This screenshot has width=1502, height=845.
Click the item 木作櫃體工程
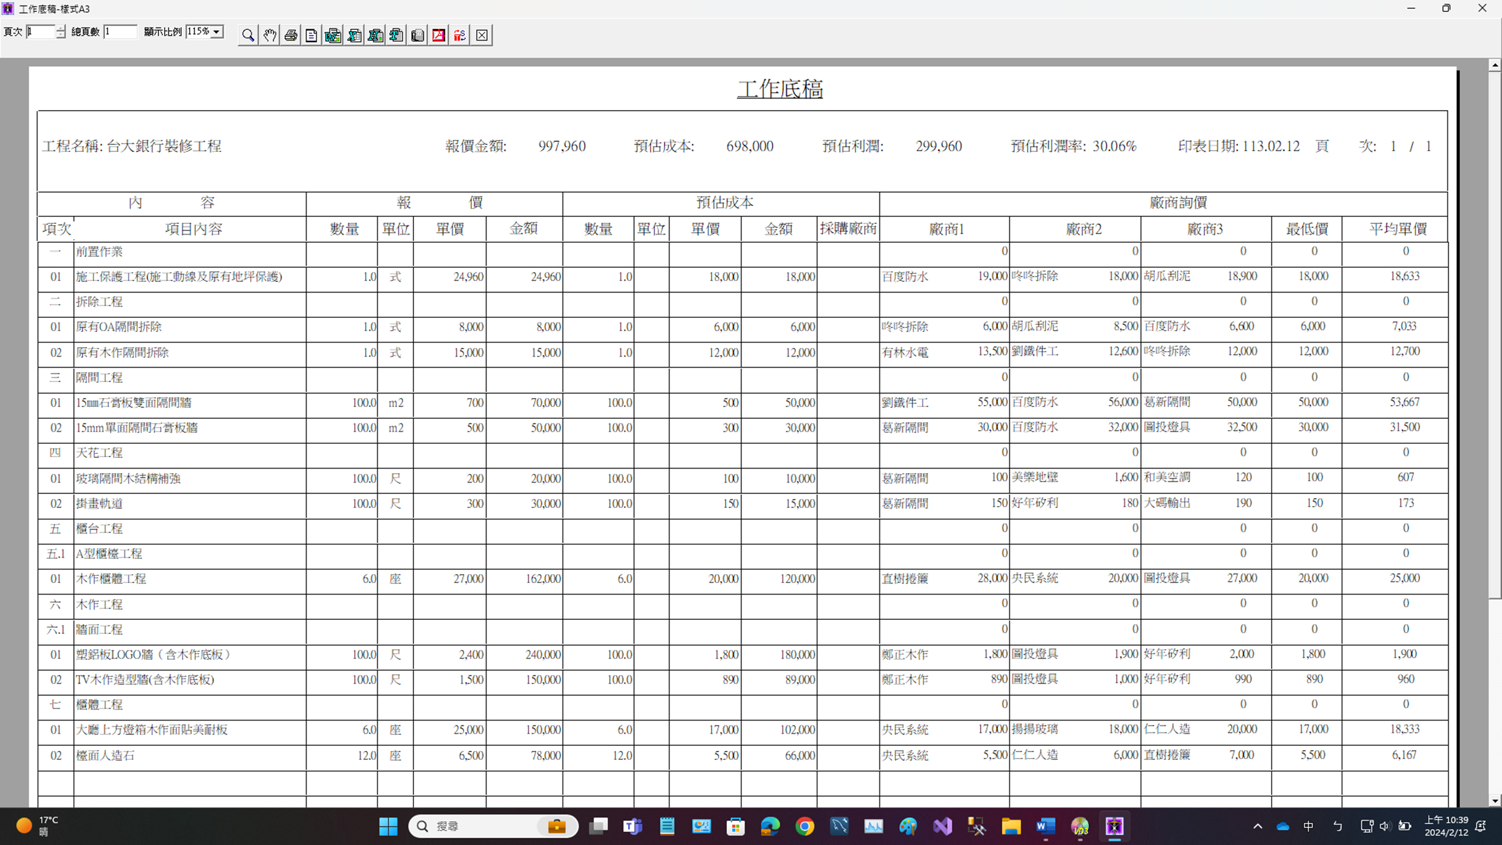111,579
